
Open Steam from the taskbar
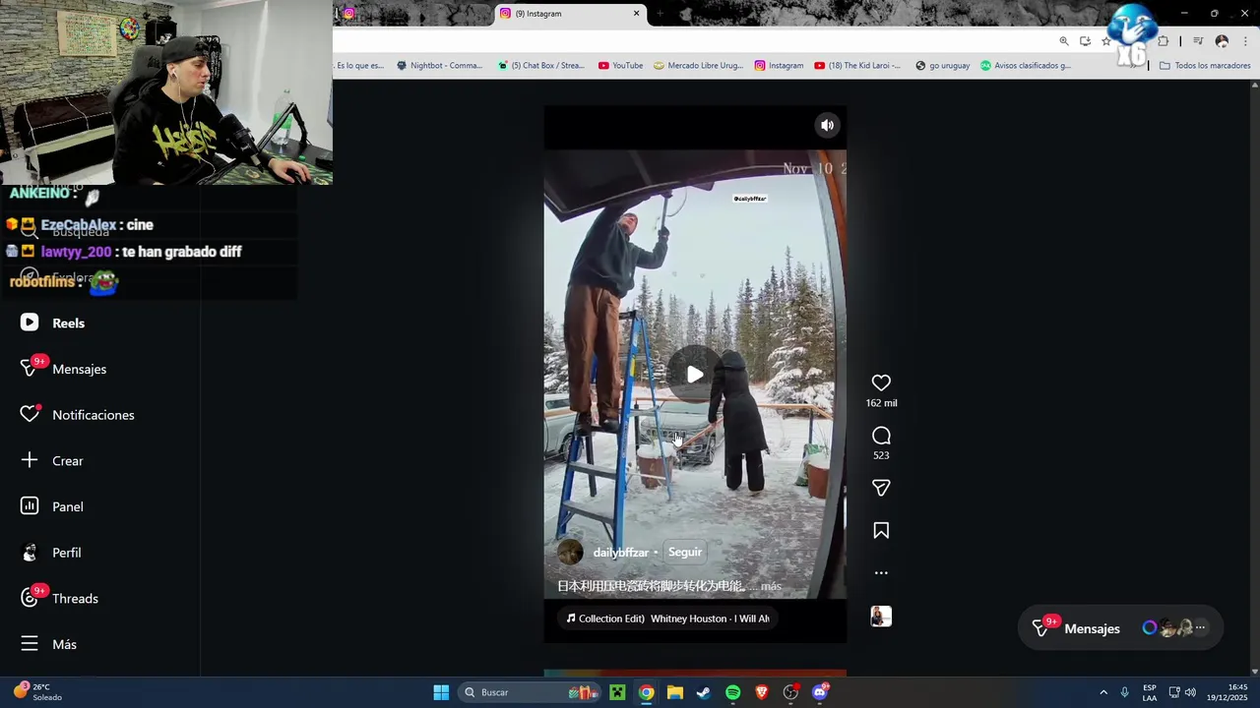[x=704, y=692]
